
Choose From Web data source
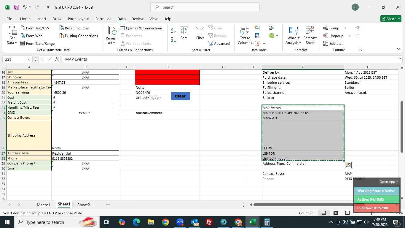point(31,36)
